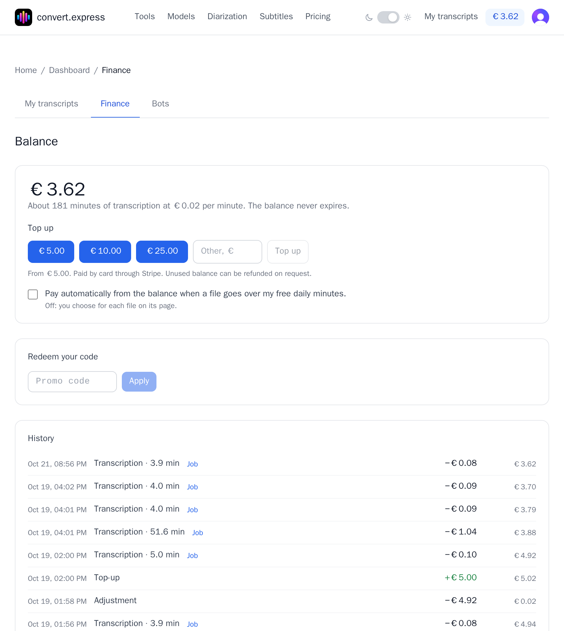Go to Dashboard breadcrumb
Screen dimensions: 564x631
(x=69, y=70)
